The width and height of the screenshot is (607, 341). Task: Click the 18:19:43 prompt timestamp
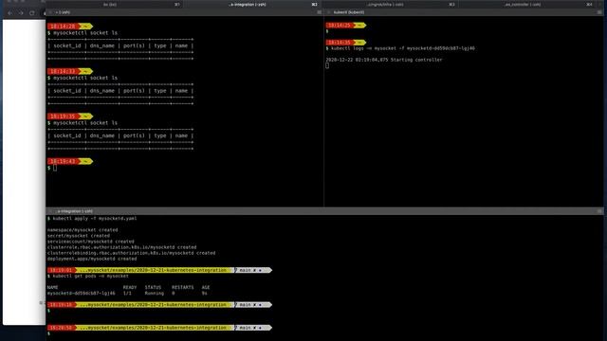point(63,161)
